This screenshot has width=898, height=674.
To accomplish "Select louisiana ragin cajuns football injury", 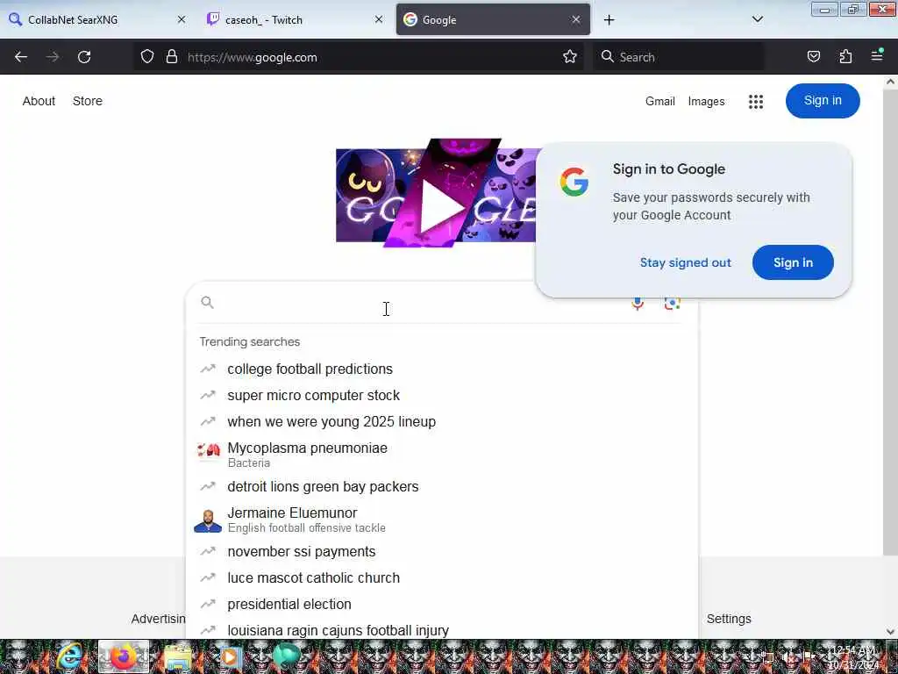I will (442, 630).
